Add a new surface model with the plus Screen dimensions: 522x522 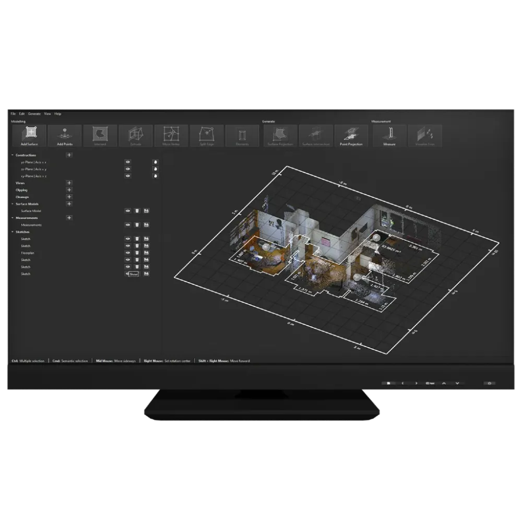click(x=69, y=204)
